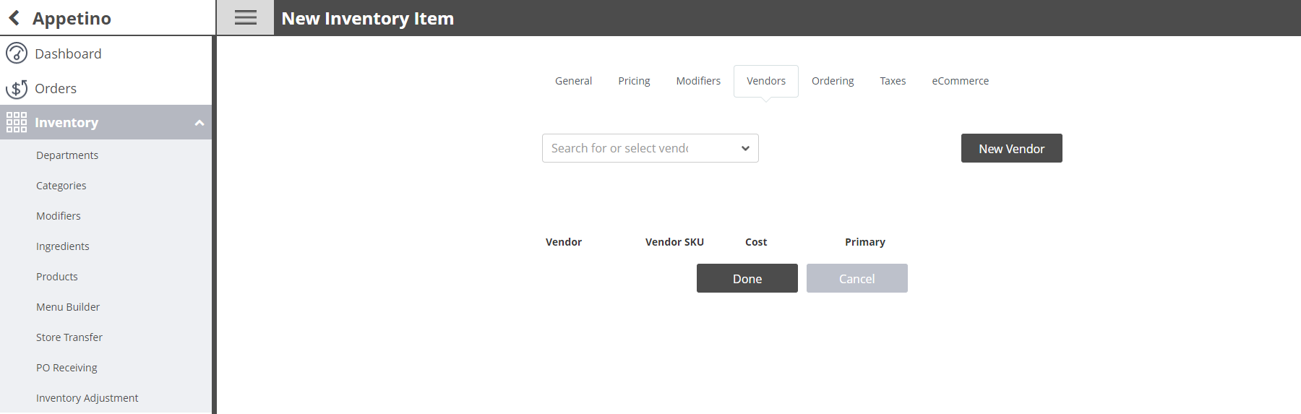This screenshot has height=414, width=1301.
Task: Open the hamburger menu icon
Action: 246,18
